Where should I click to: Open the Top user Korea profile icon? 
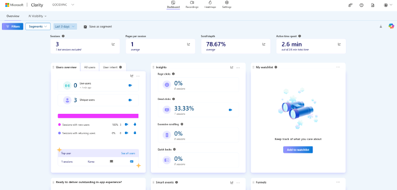tap(132, 161)
